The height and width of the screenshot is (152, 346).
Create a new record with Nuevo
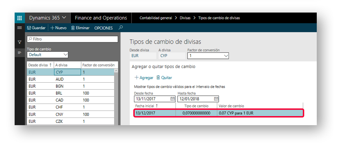coord(58,28)
